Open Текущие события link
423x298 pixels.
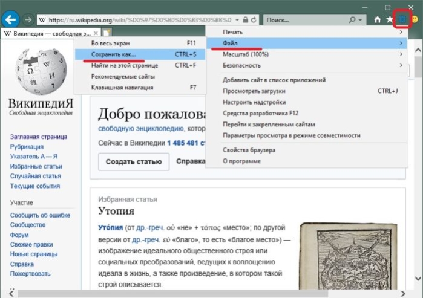click(35, 186)
